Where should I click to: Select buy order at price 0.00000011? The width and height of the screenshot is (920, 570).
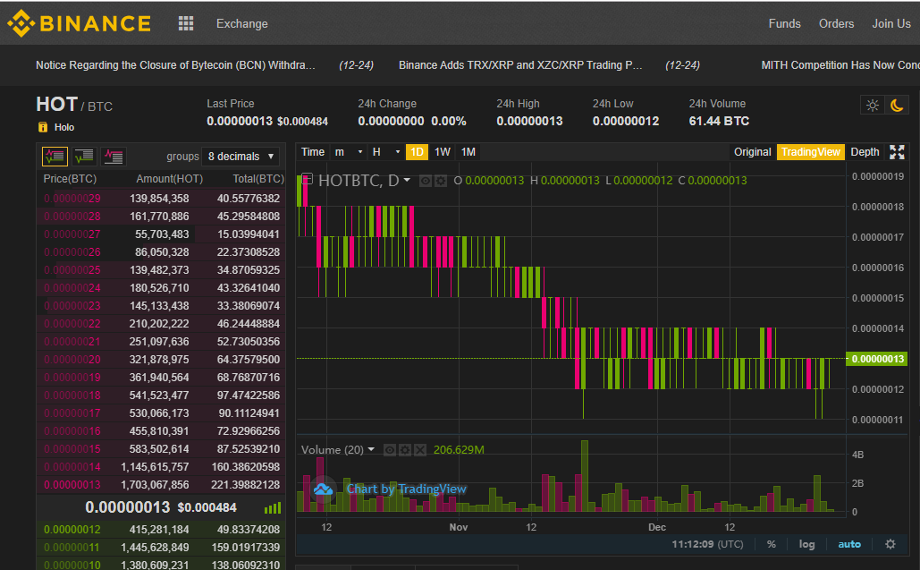[161, 547]
